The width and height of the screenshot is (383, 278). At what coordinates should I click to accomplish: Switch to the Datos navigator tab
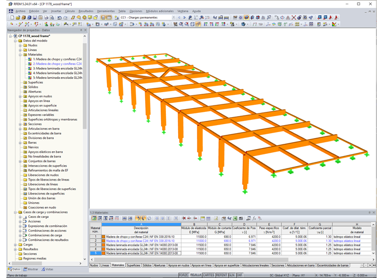(14, 269)
